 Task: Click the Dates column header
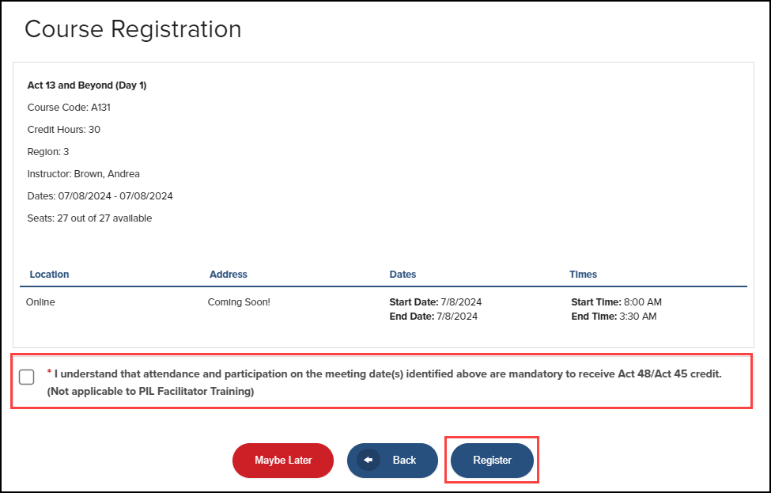(403, 274)
